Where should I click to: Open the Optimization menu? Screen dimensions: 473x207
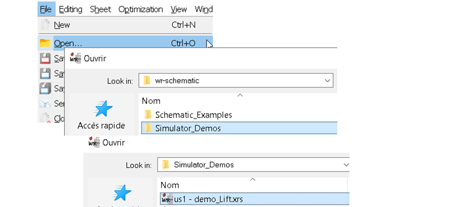(141, 9)
